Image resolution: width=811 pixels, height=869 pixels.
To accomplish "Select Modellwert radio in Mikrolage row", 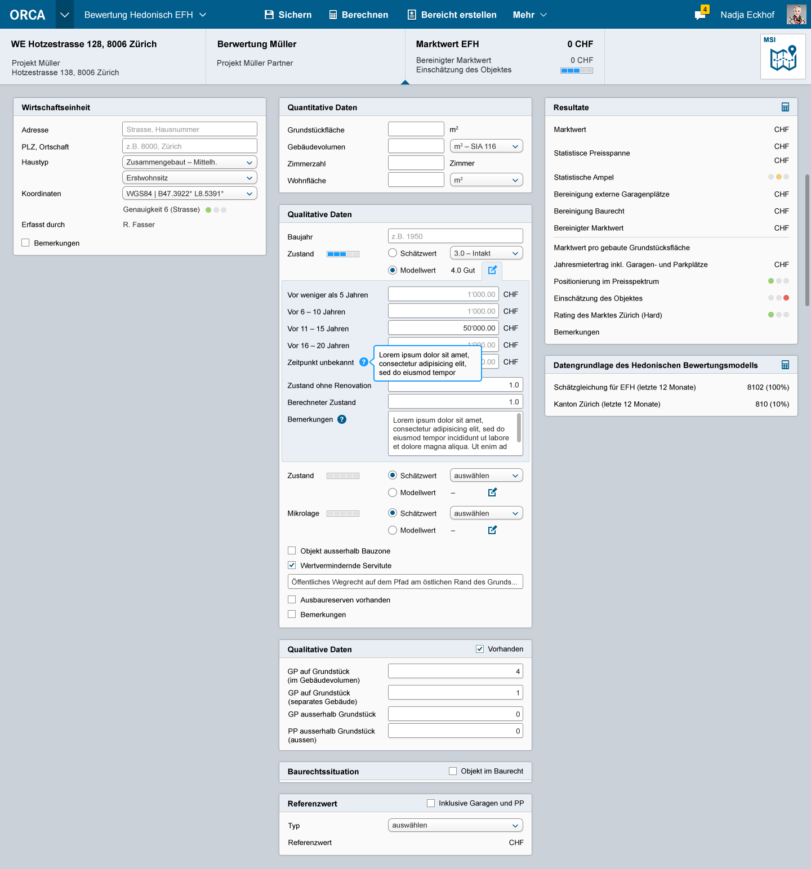I will click(393, 530).
